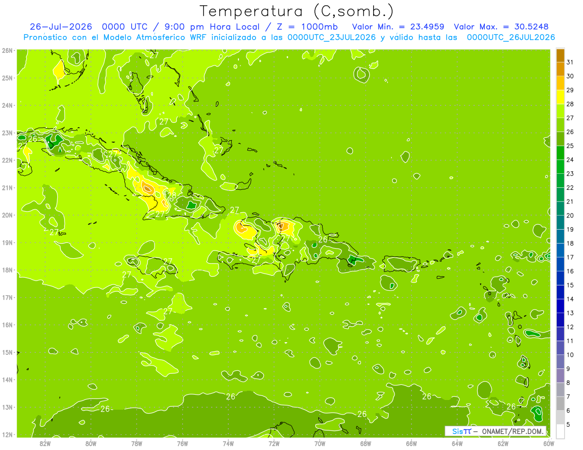Viewport: 583px width, 450px height.
Task: Click the 'Valor Min. = 23.4959' readout
Action: tap(398, 26)
